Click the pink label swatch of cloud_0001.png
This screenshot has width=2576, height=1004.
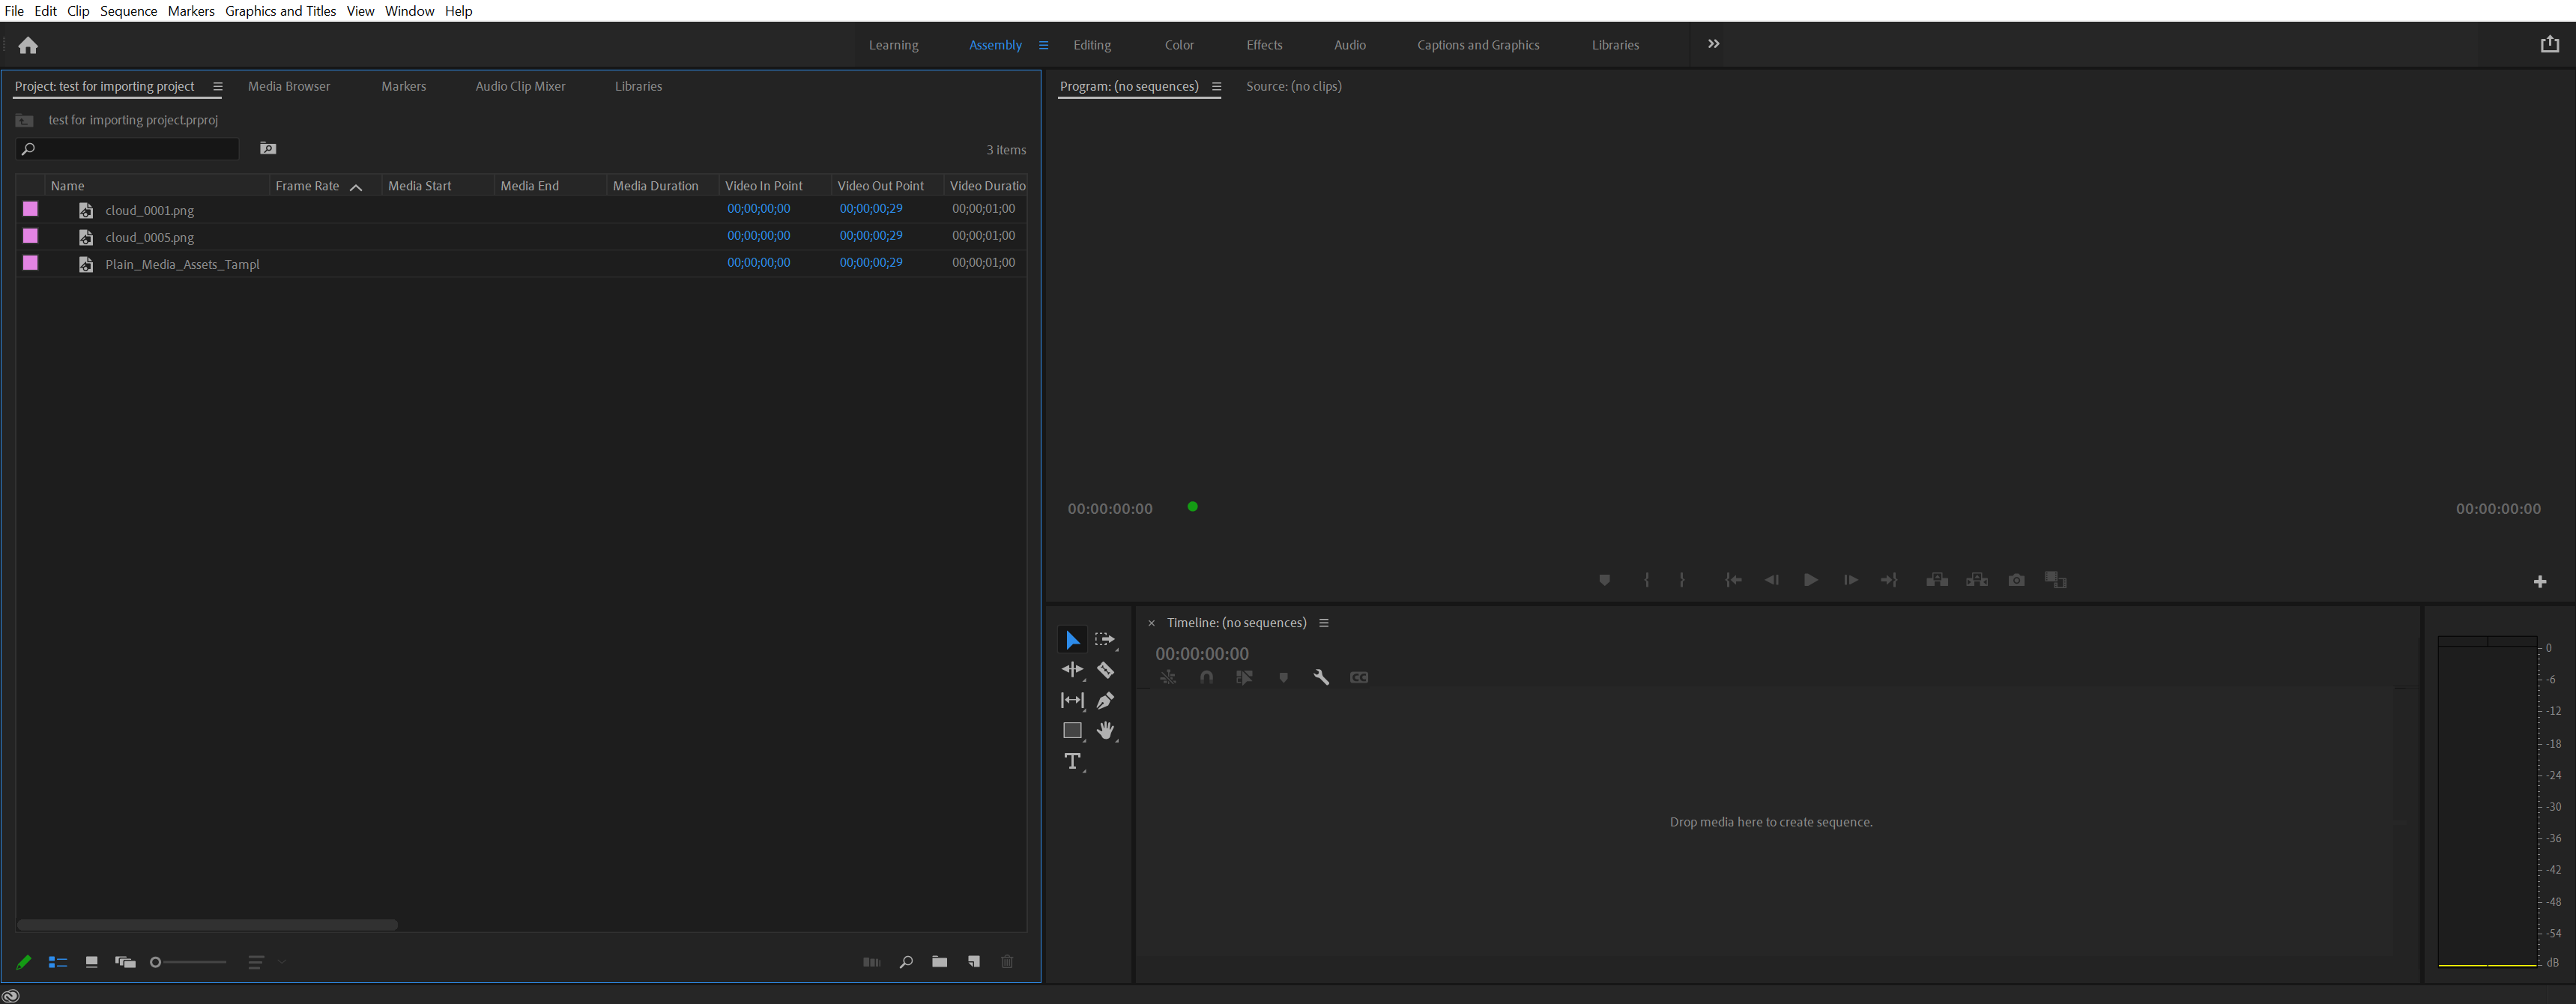click(31, 209)
